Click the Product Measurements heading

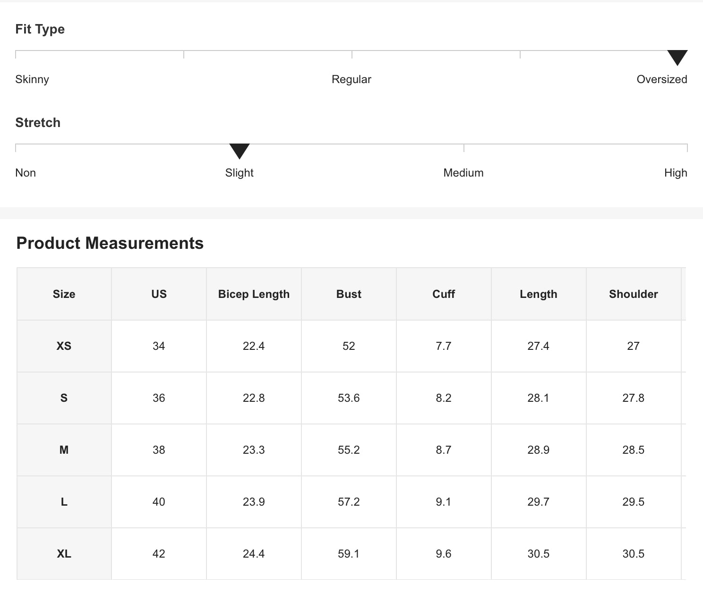click(110, 243)
